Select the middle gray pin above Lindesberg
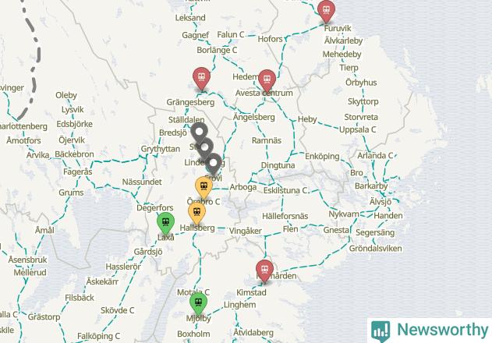492x343 pixels. [x=204, y=147]
